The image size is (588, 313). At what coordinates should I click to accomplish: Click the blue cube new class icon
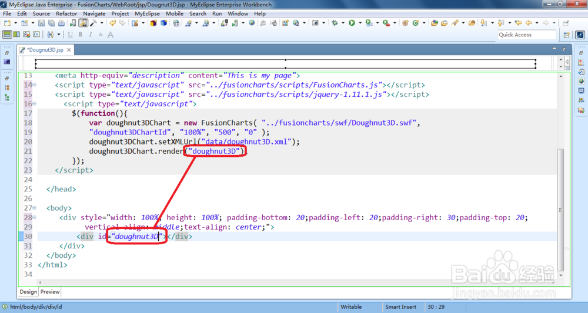pyautogui.click(x=164, y=23)
